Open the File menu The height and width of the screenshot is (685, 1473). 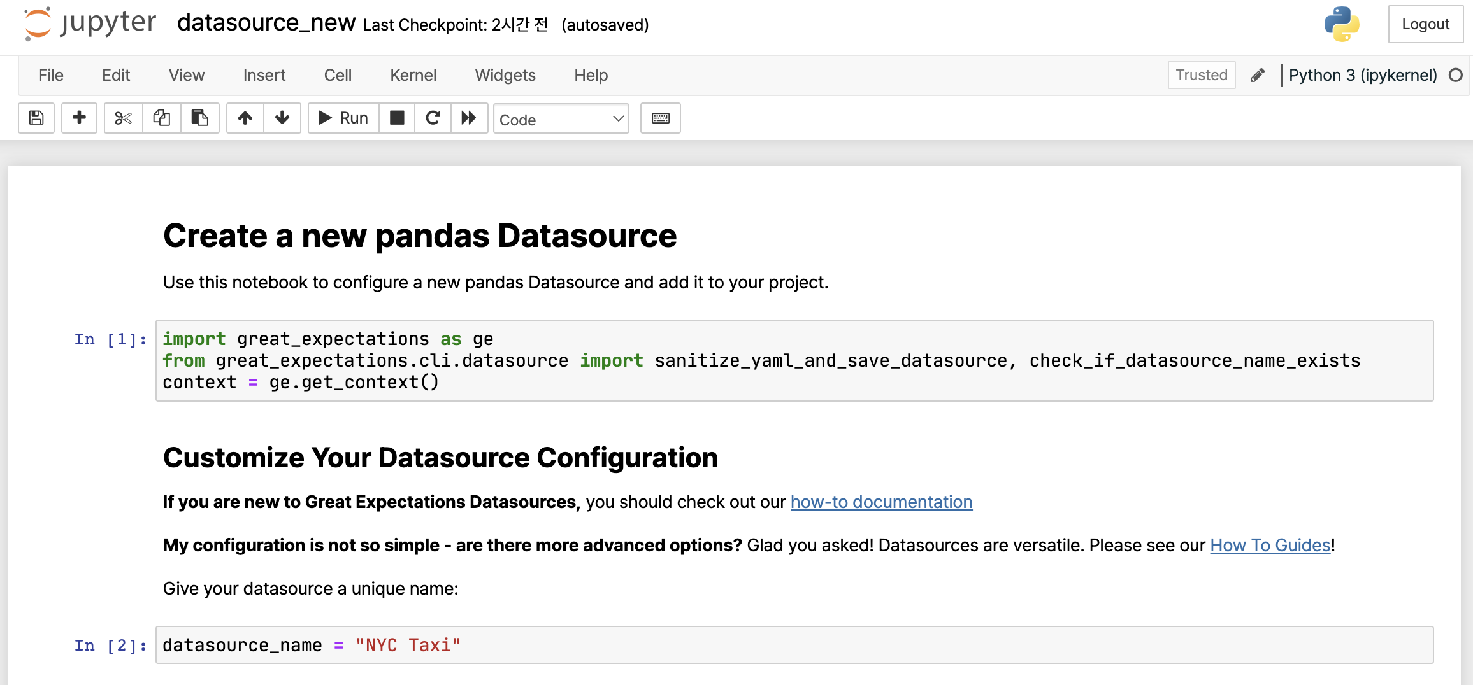51,75
